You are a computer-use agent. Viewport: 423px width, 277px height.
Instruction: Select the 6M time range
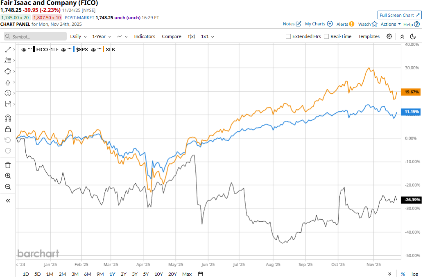coord(87,274)
